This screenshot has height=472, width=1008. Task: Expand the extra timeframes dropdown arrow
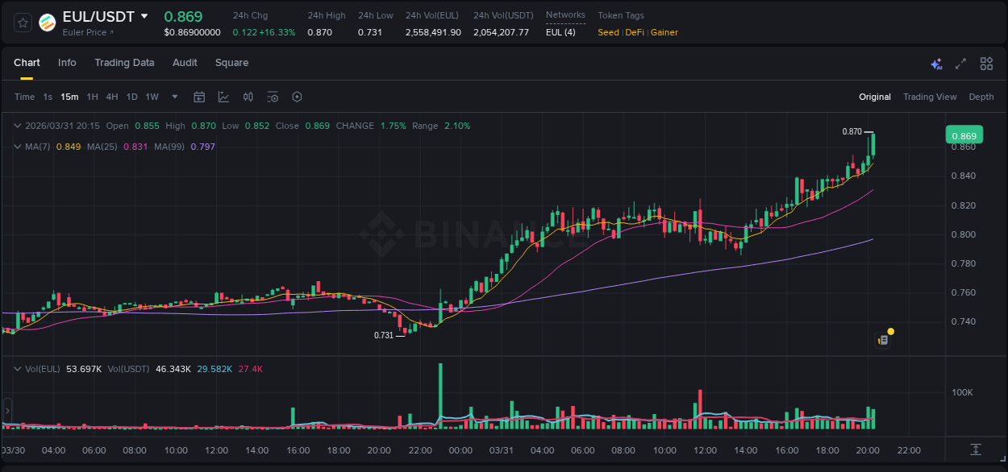(x=173, y=97)
